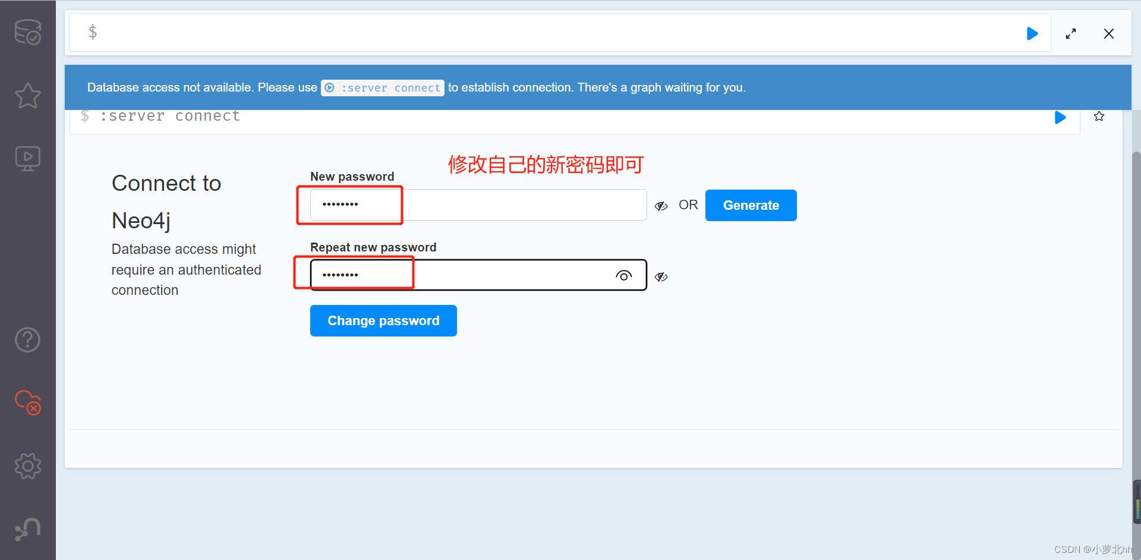
Task: Toggle visibility beside Repeat new password field
Action: point(661,276)
